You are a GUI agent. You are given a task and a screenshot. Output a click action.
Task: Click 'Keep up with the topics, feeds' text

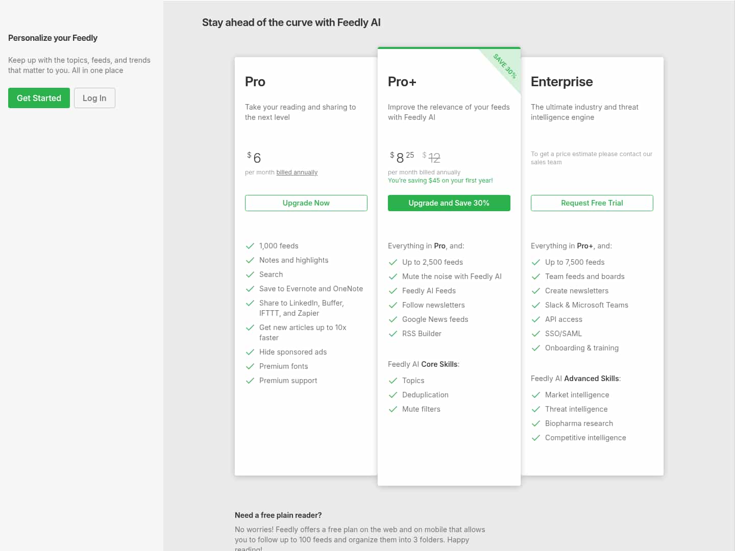(x=79, y=65)
